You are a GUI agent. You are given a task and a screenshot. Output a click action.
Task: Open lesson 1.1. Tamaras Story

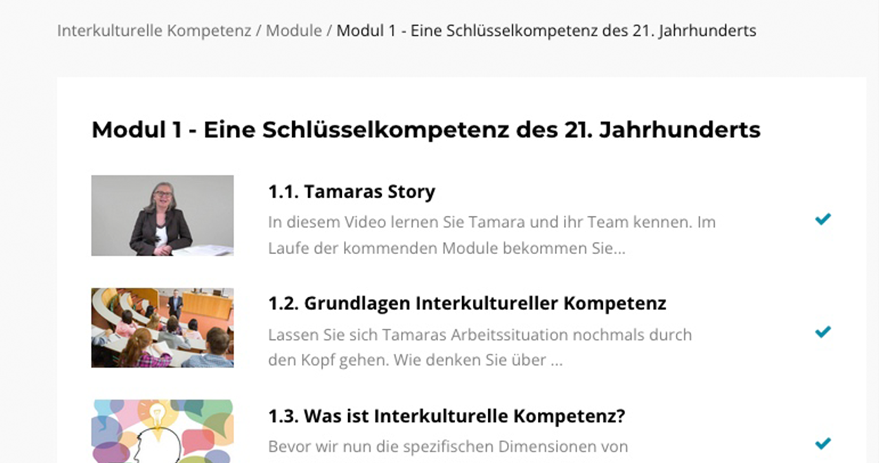(x=351, y=192)
